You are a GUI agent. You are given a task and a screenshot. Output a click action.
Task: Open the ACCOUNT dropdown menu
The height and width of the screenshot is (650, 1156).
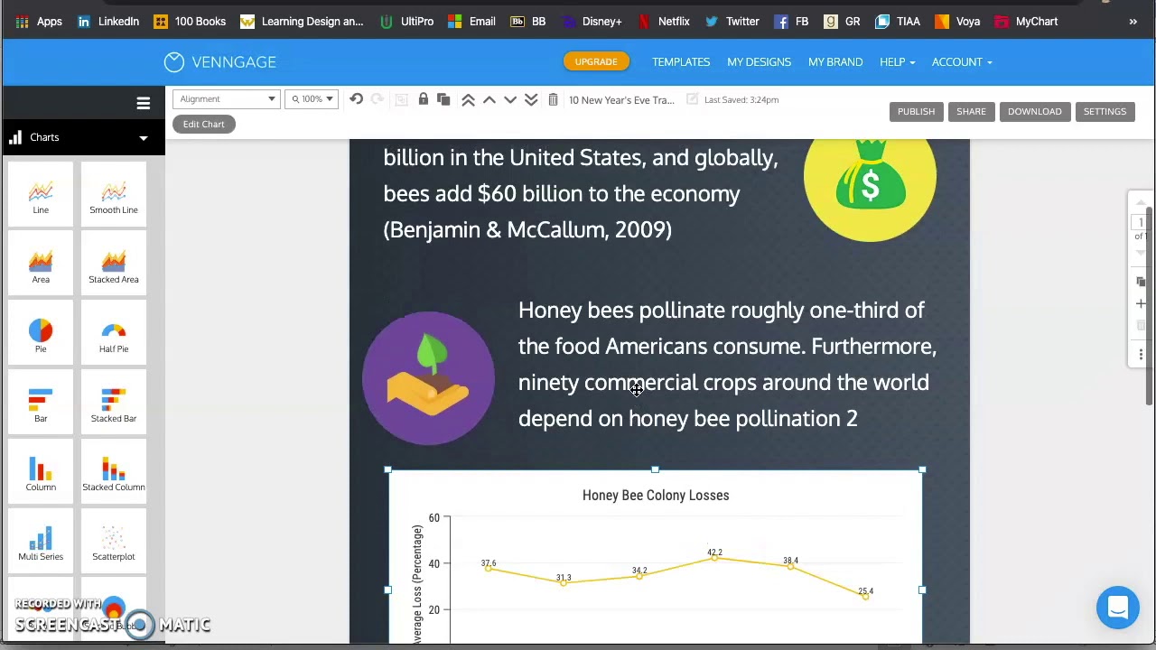(962, 62)
